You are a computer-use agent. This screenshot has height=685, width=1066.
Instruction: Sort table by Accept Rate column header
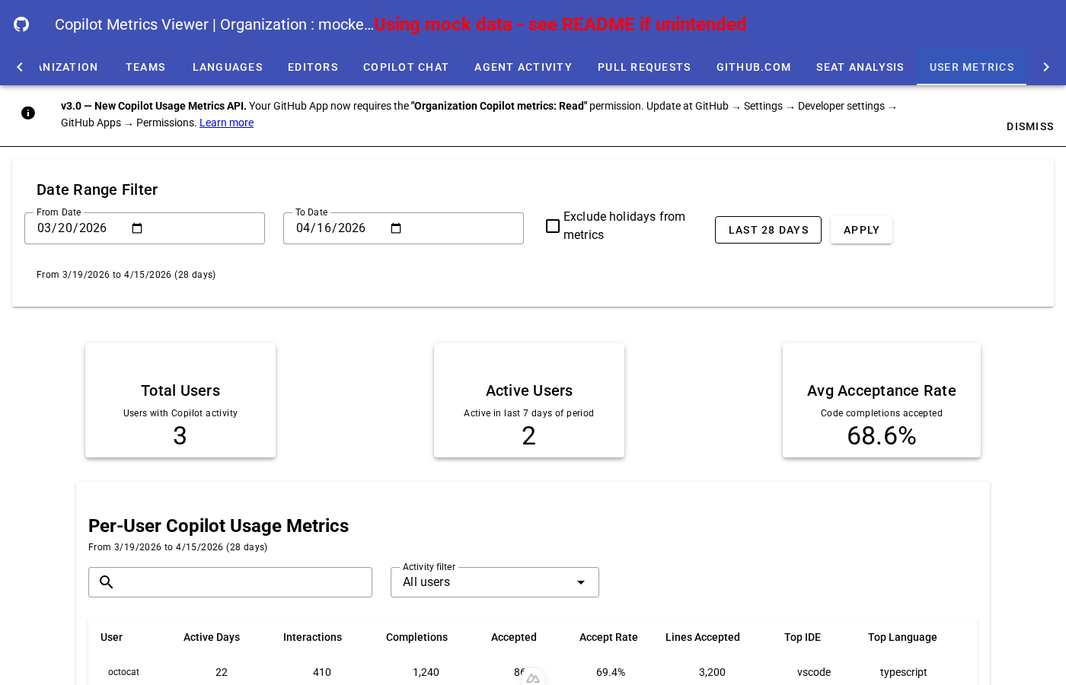point(608,637)
